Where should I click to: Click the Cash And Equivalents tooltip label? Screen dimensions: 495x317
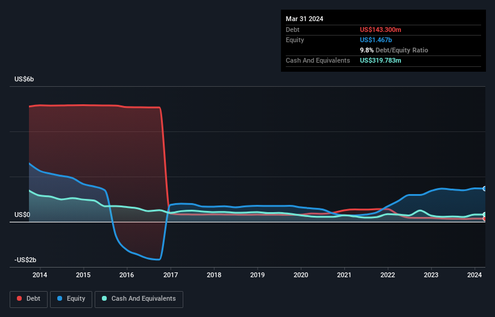pos(318,60)
